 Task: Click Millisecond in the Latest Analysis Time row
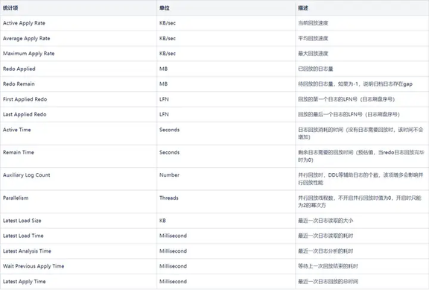(174, 251)
